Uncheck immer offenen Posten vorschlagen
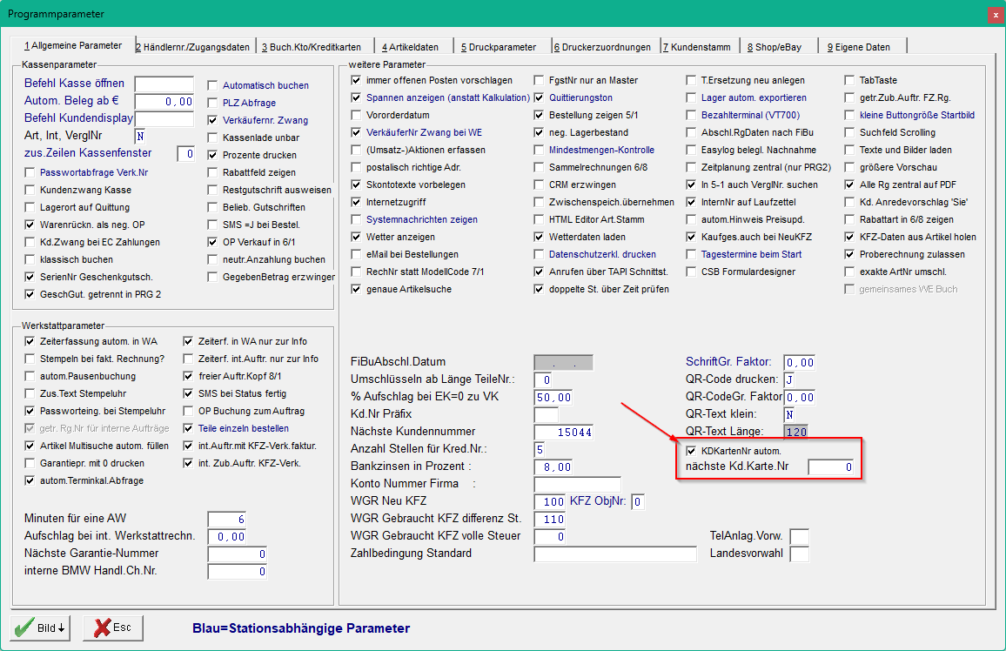 (x=356, y=80)
